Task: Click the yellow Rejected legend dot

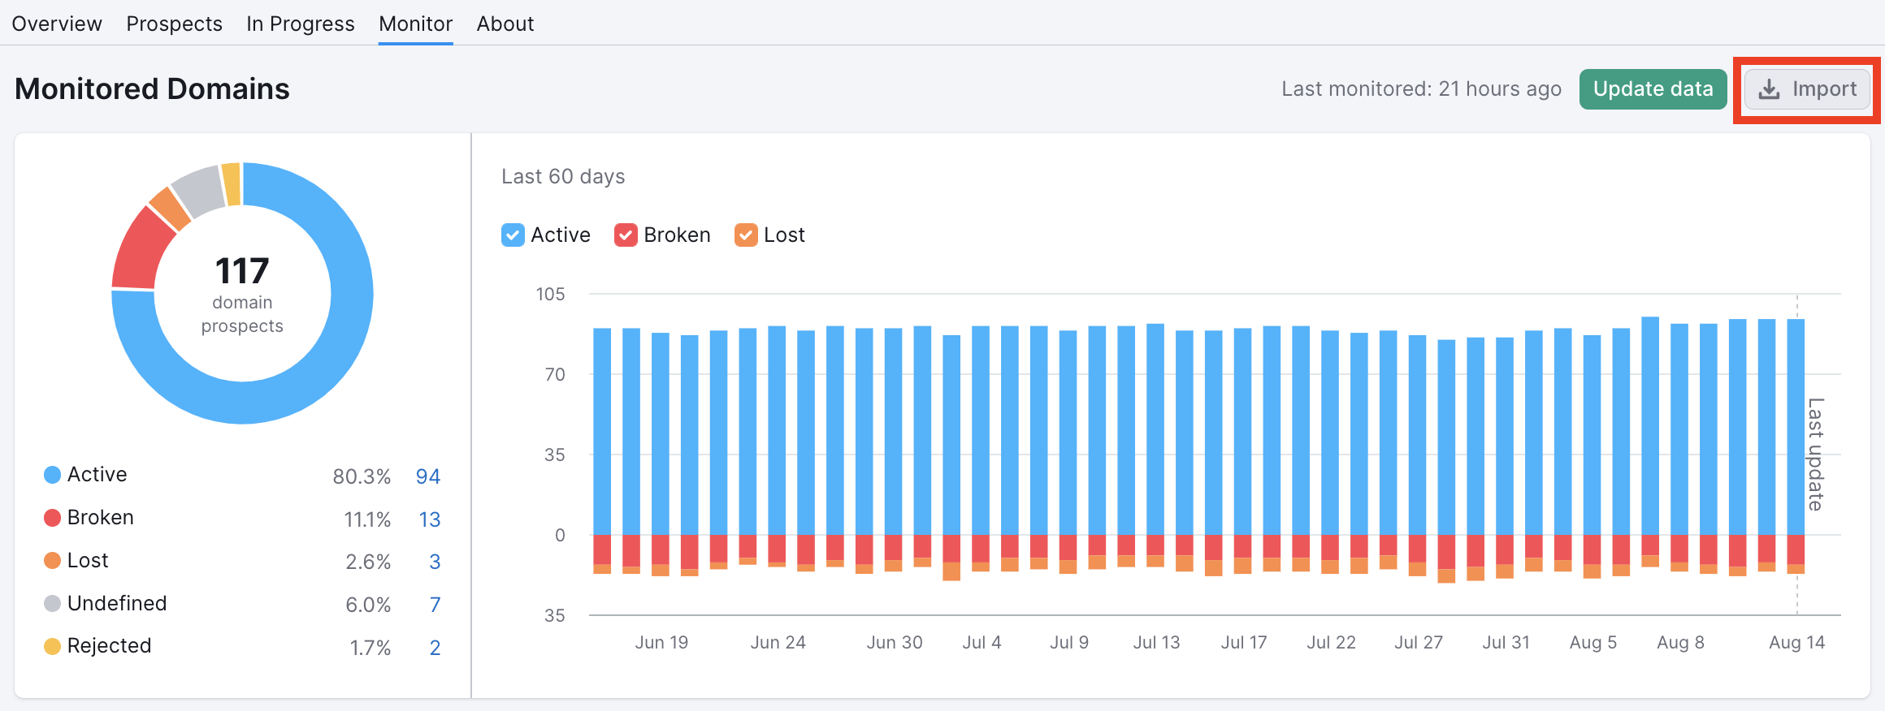Action: click(x=52, y=646)
